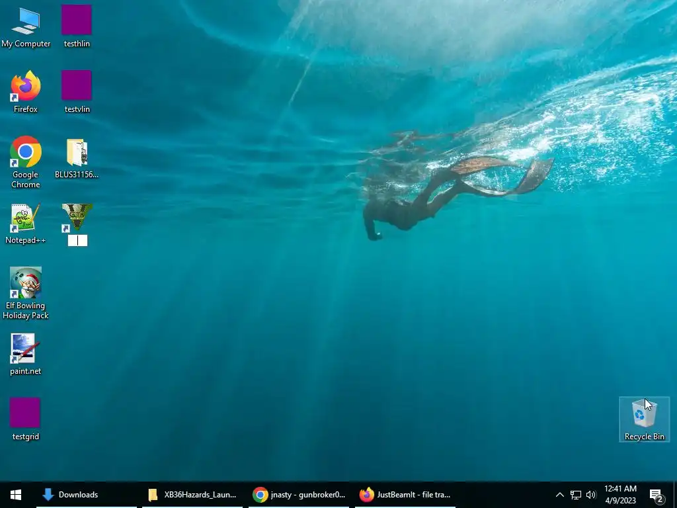Select the GTA V shortcut icon

tap(77, 218)
